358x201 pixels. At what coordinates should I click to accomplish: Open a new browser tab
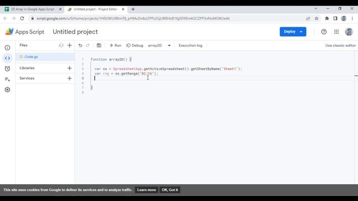pyautogui.click(x=133, y=9)
